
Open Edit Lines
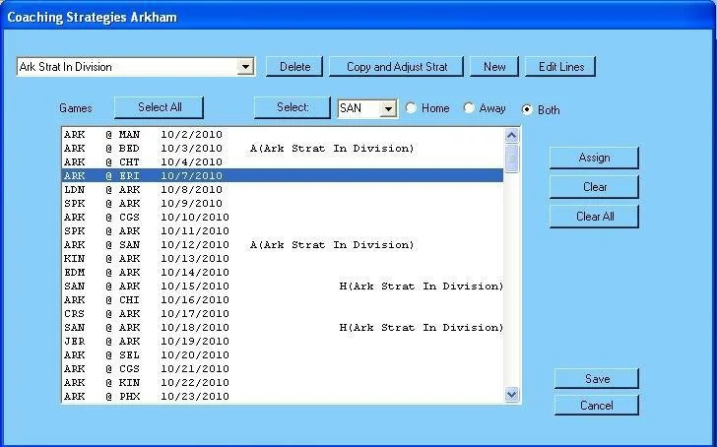tap(560, 67)
